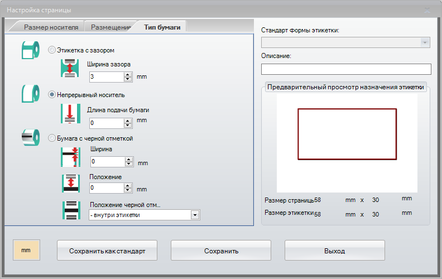Switch to the Размер носителя tab

pos(51,27)
